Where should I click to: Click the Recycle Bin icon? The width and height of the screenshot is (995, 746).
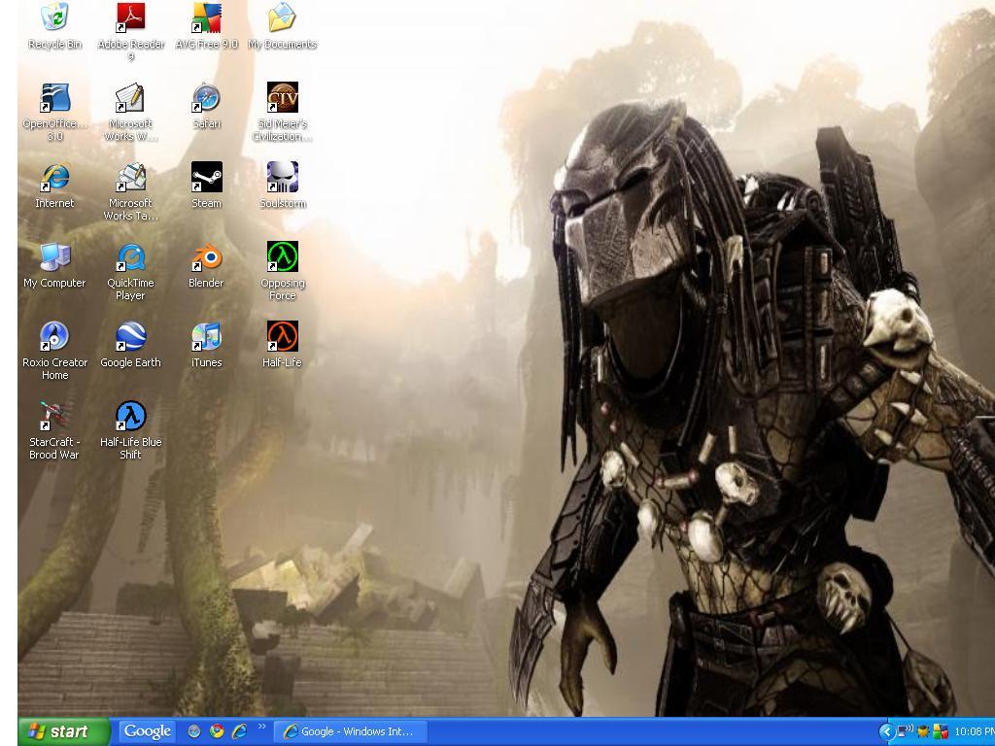pos(54,18)
